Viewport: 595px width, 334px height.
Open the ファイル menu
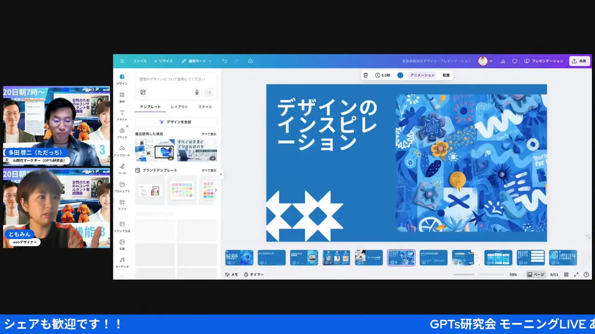[x=139, y=61]
